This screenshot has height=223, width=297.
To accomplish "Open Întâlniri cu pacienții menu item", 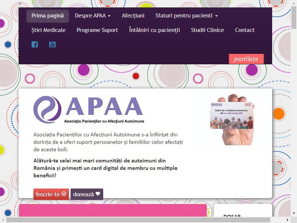I will coord(154,30).
